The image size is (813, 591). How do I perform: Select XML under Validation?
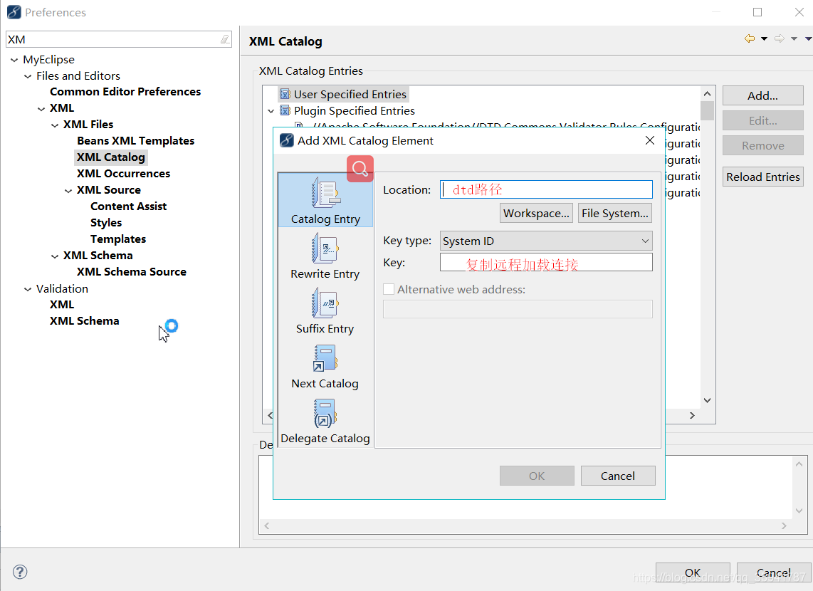[62, 304]
